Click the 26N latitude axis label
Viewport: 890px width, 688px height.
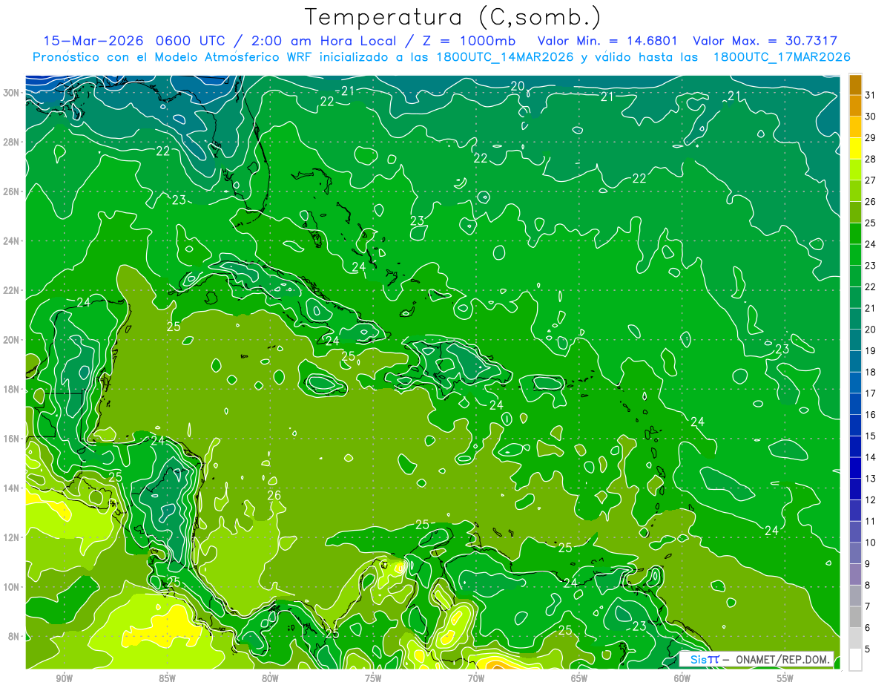[x=11, y=191]
